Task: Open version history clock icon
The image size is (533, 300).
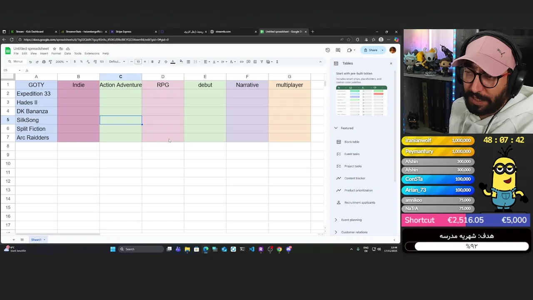Action: tap(328, 50)
